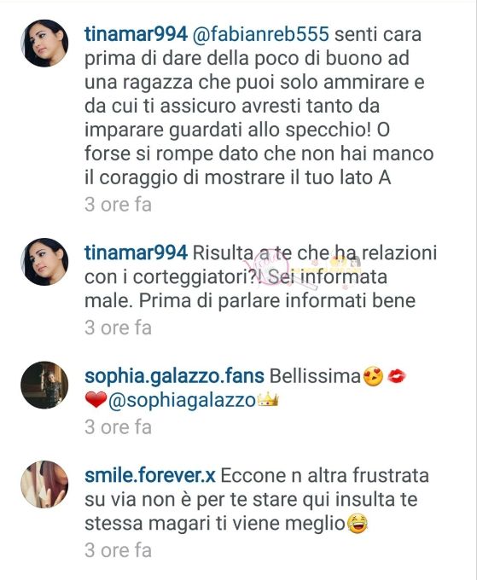Open the smile.forever.x username link
This screenshot has width=477, height=580.
pos(150,475)
